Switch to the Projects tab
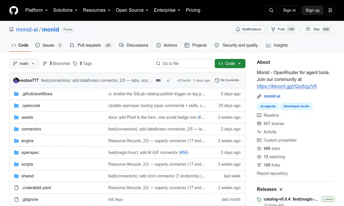This screenshot has width=344, height=206. [x=196, y=45]
